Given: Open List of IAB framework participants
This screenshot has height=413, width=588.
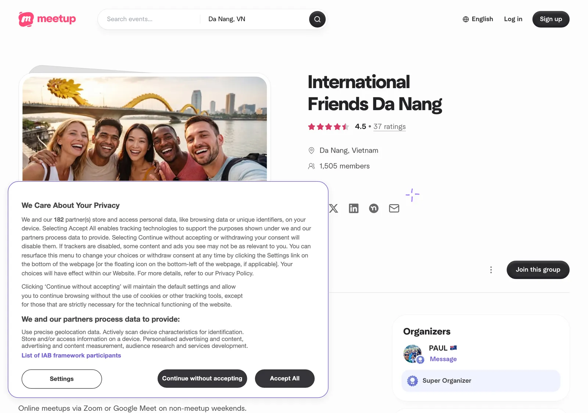Looking at the screenshot, I should [71, 355].
